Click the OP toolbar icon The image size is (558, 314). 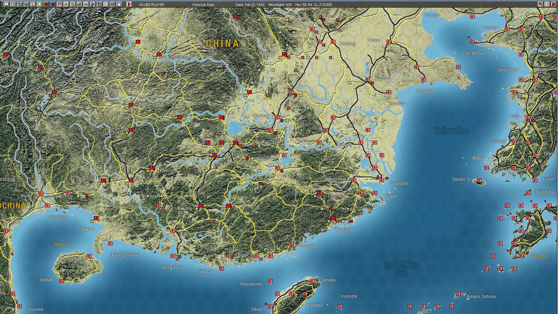click(105, 4)
